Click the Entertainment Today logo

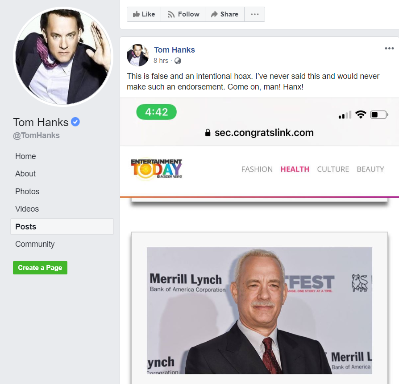(156, 168)
